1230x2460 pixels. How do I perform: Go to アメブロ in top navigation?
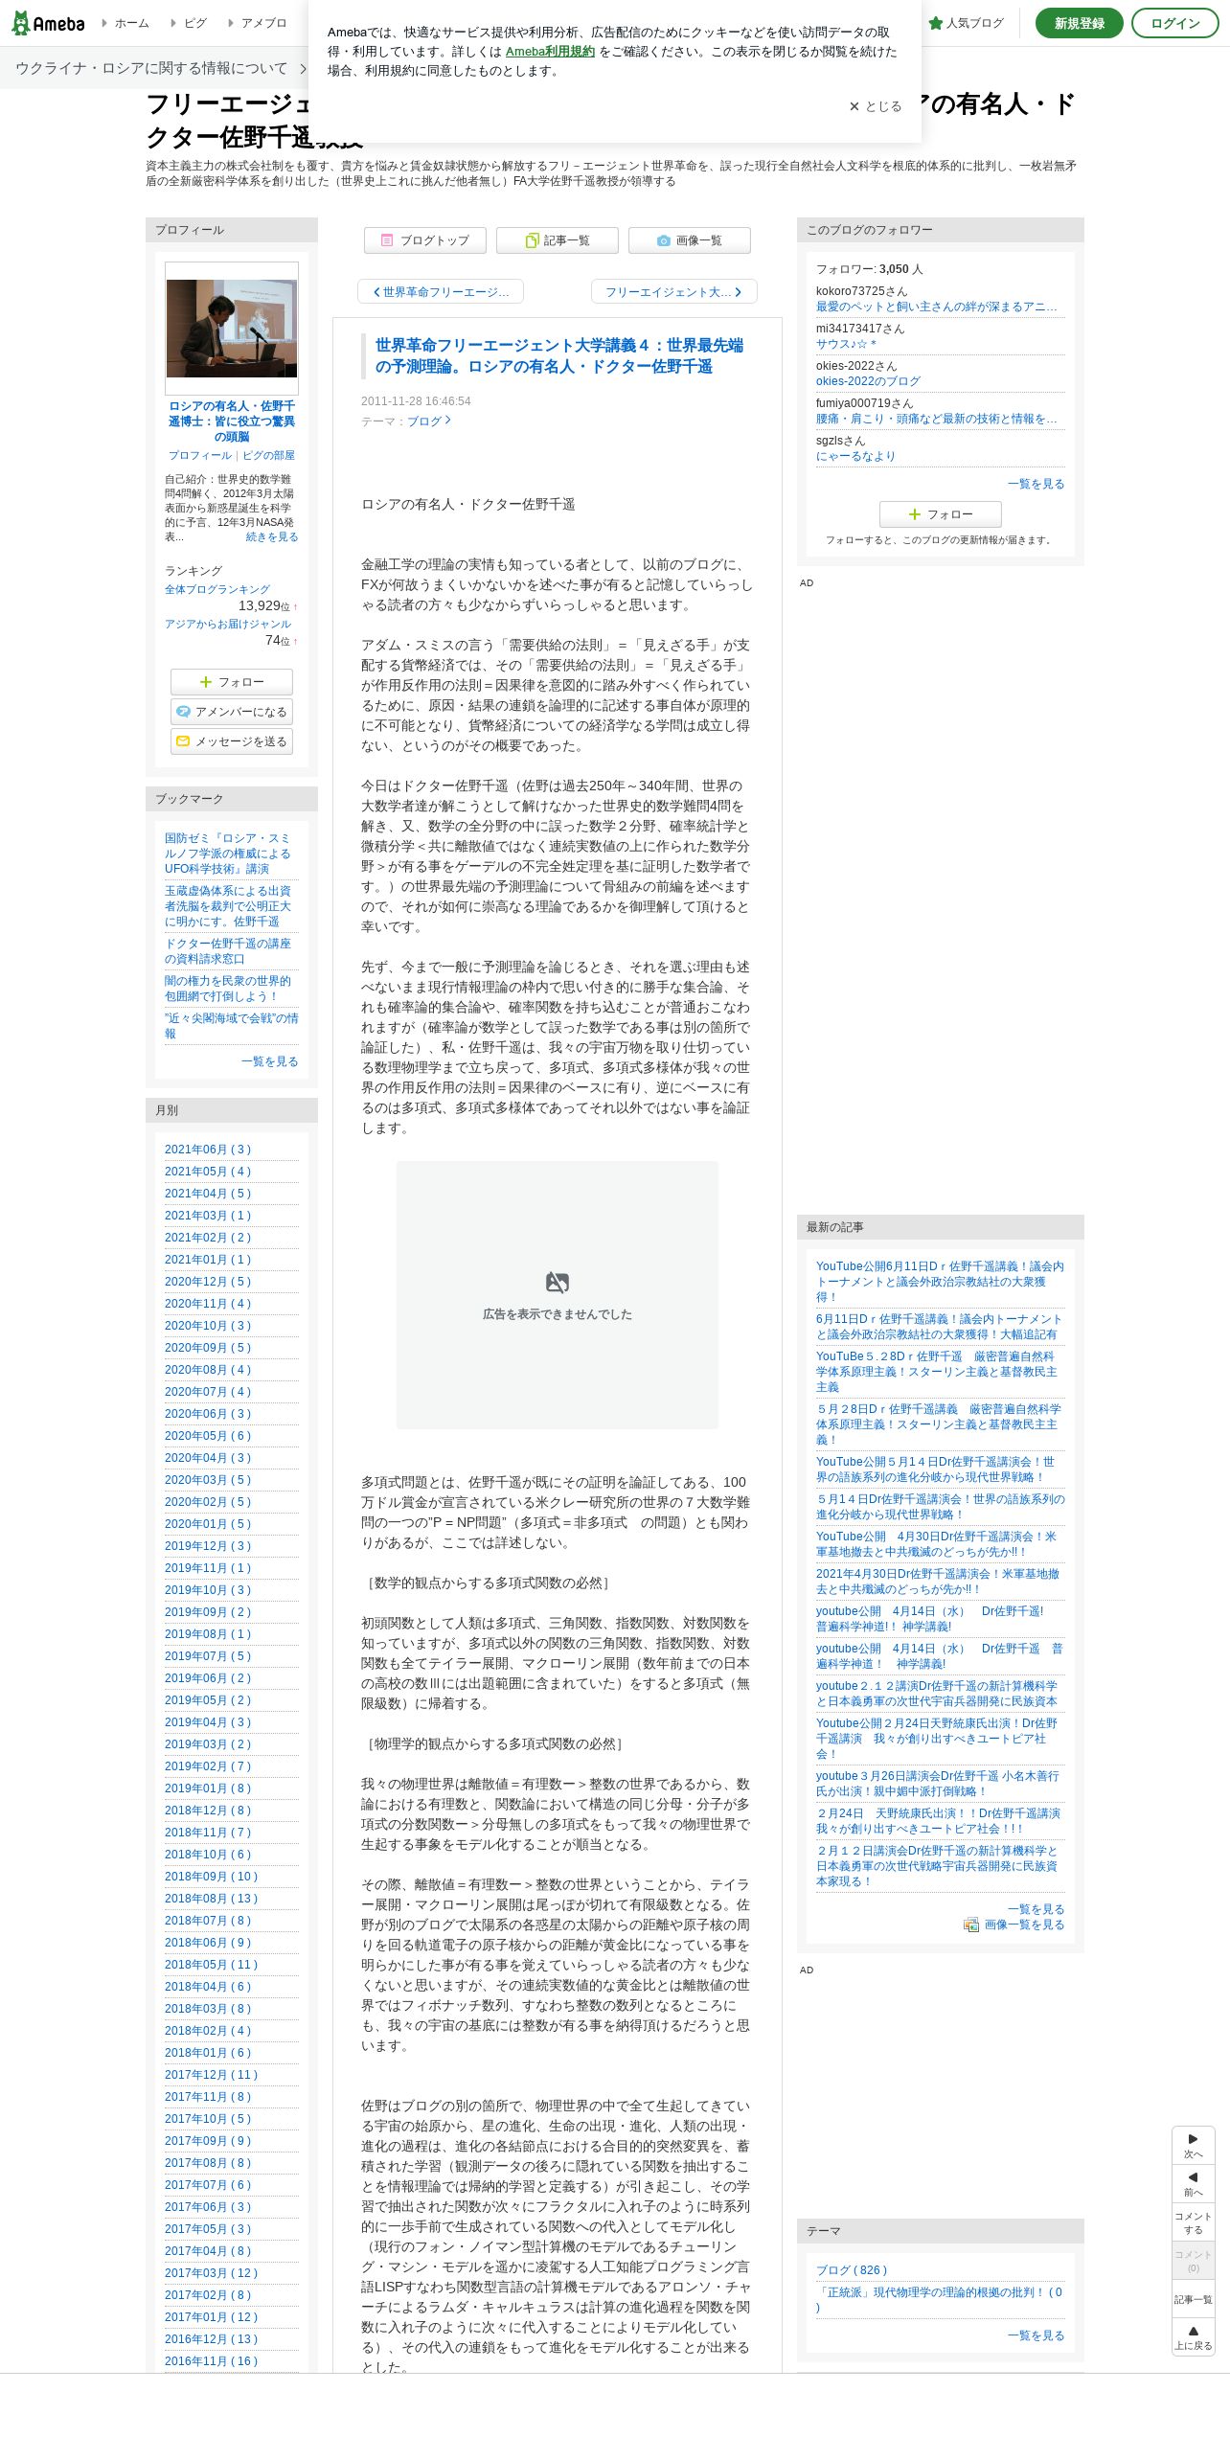point(257,23)
